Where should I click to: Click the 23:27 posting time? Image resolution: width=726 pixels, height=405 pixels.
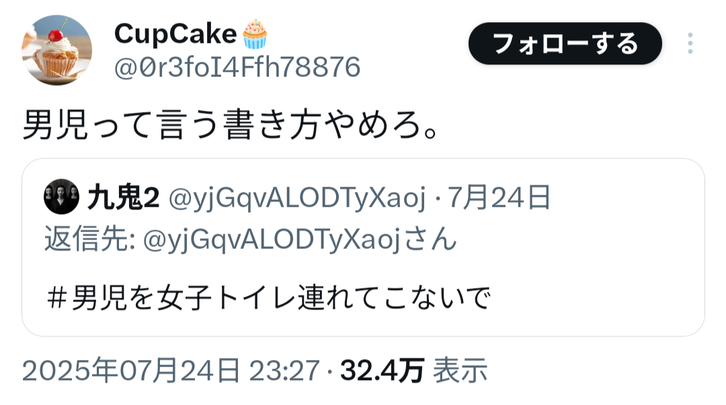[x=284, y=371]
